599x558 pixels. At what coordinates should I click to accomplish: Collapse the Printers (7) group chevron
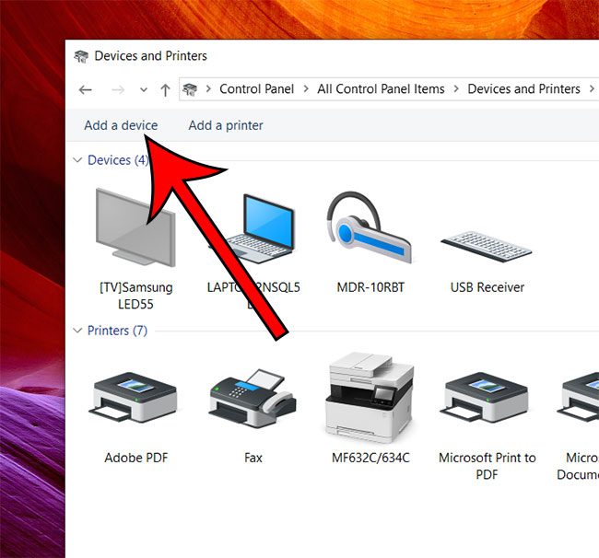coord(77,331)
